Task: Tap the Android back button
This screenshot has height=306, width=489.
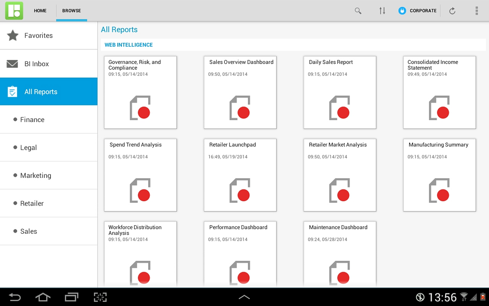Action: click(x=15, y=297)
